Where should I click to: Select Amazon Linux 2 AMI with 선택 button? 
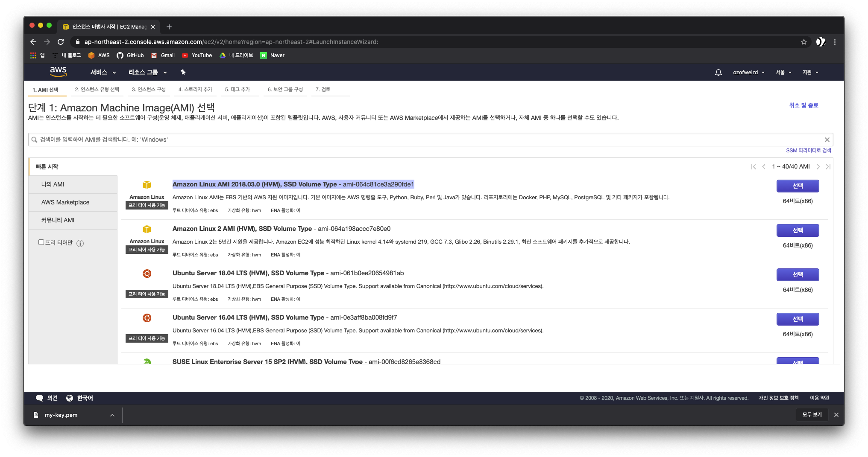pos(798,230)
